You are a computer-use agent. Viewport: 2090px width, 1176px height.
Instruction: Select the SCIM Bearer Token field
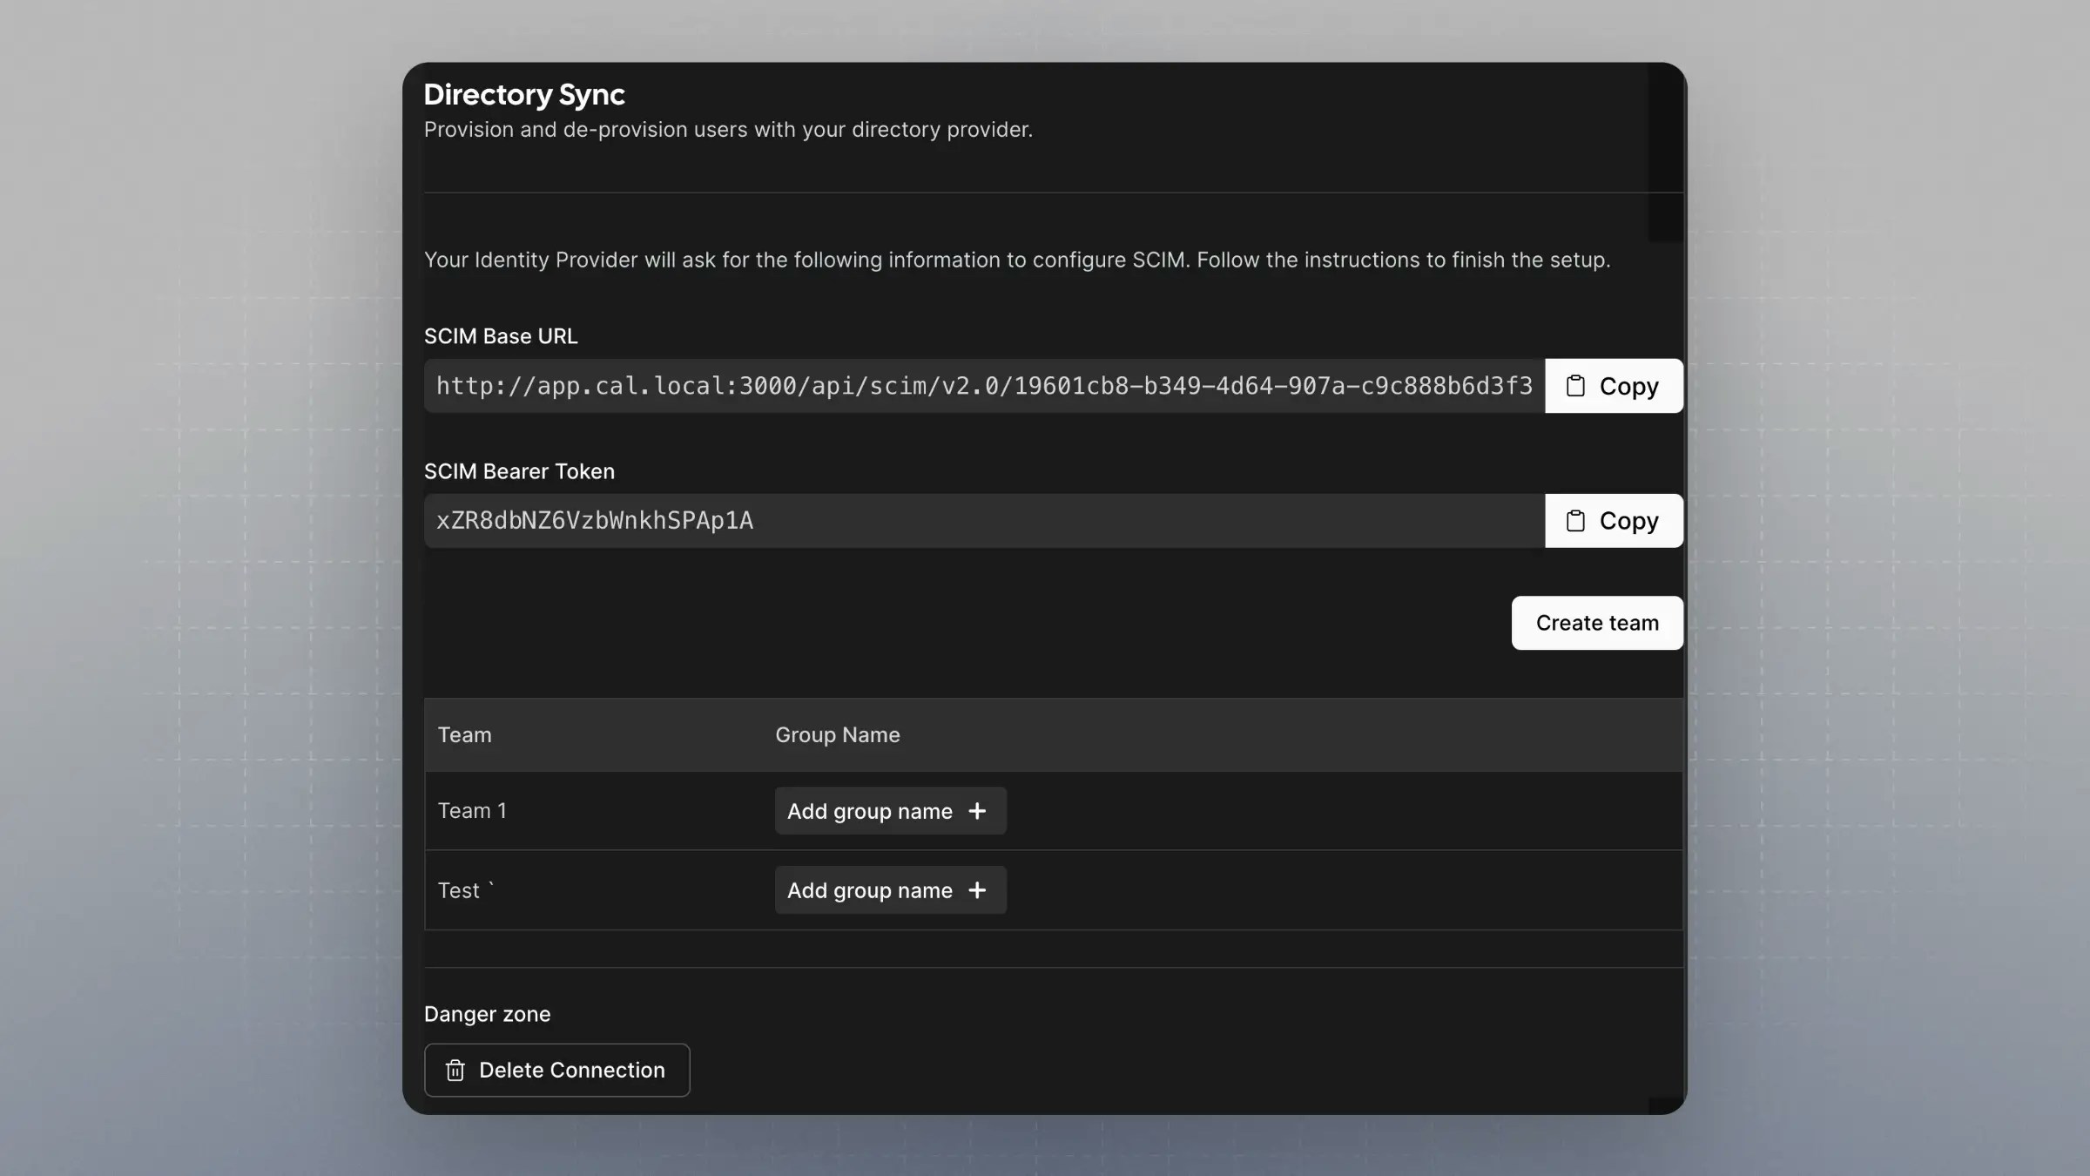983,521
